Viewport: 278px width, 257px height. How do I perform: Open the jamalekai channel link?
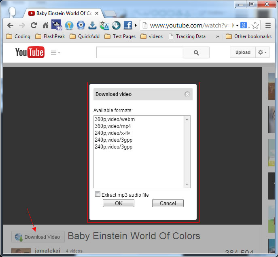(47, 251)
